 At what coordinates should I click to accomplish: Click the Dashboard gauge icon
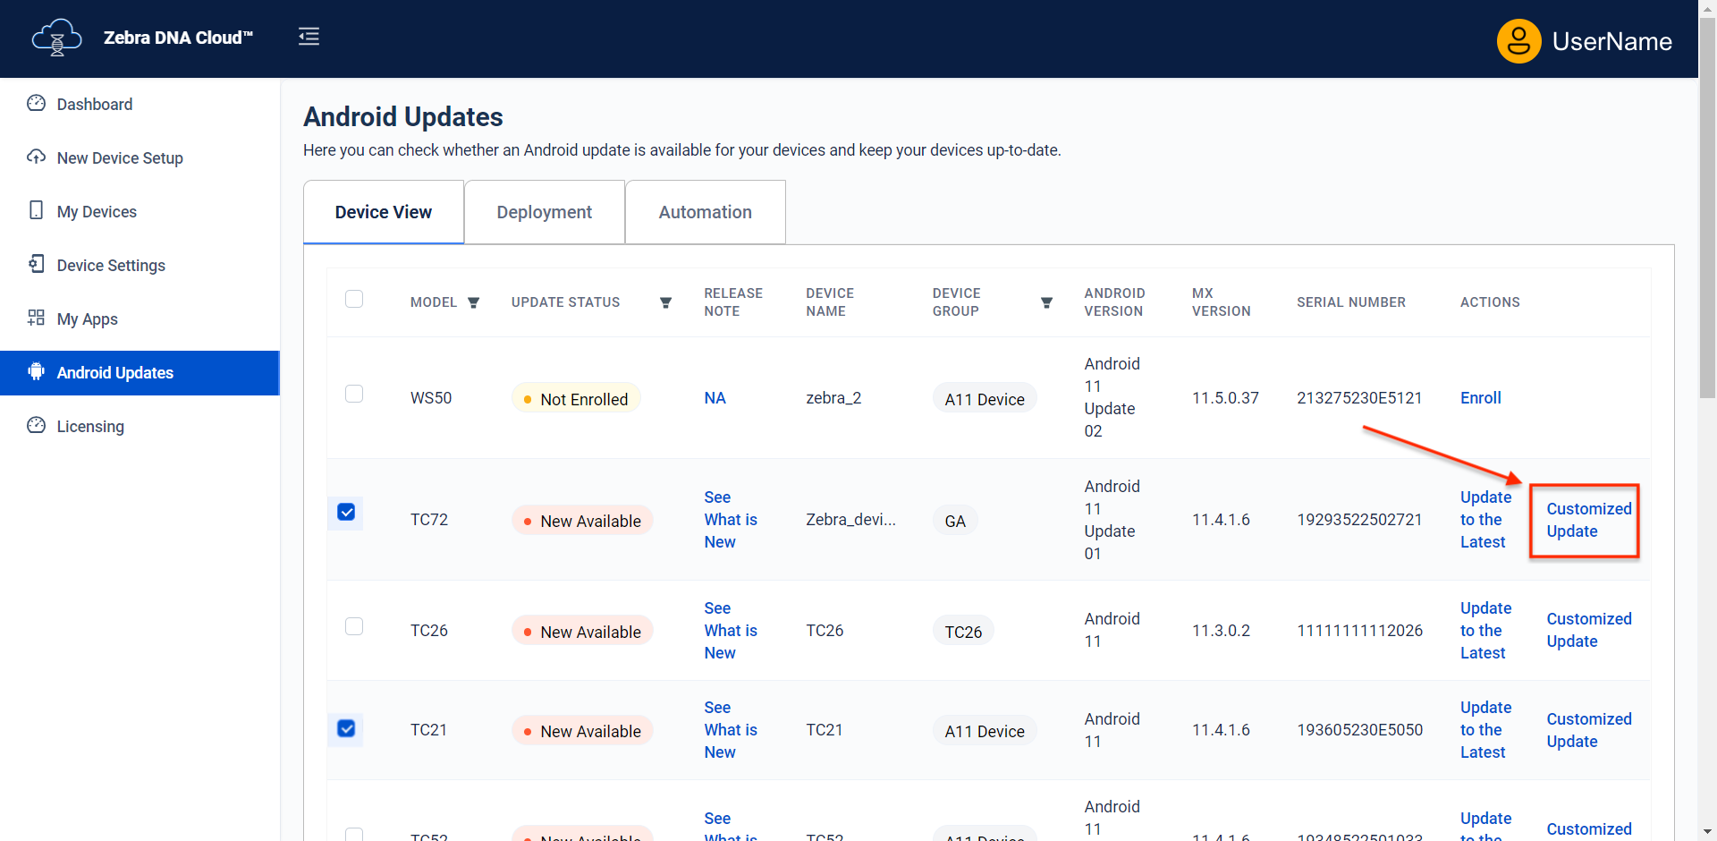coord(36,104)
